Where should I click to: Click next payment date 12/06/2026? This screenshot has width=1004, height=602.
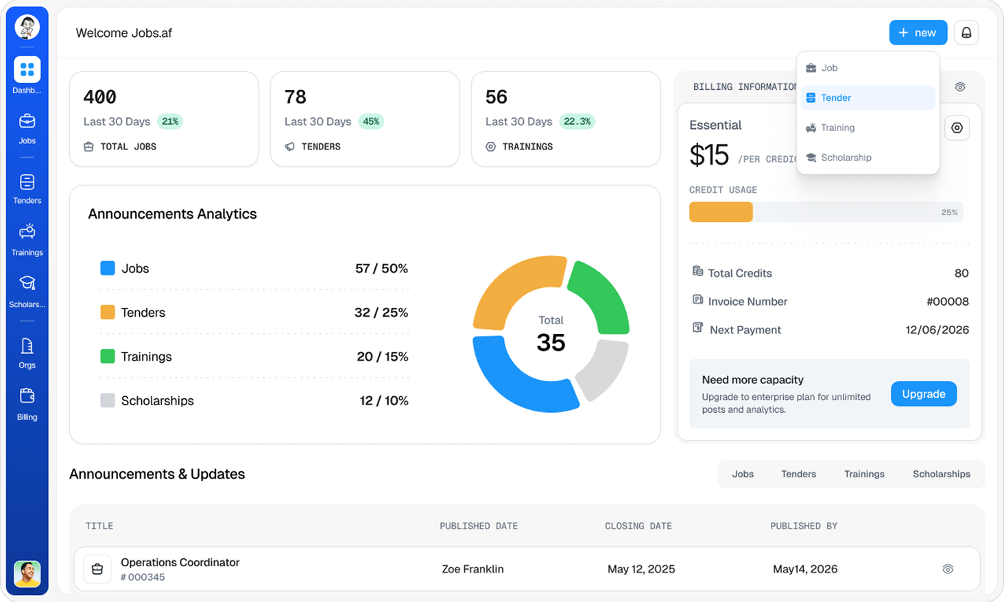click(937, 330)
